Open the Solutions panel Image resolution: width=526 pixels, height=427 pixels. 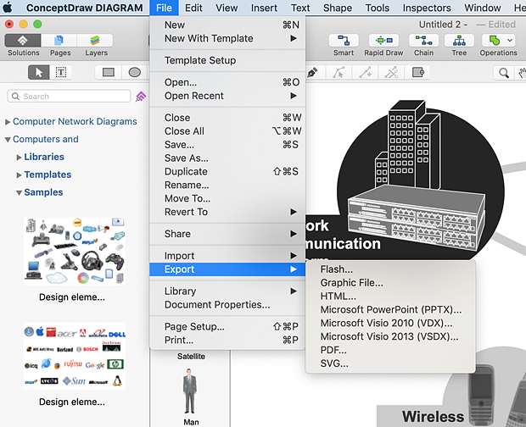click(x=23, y=44)
